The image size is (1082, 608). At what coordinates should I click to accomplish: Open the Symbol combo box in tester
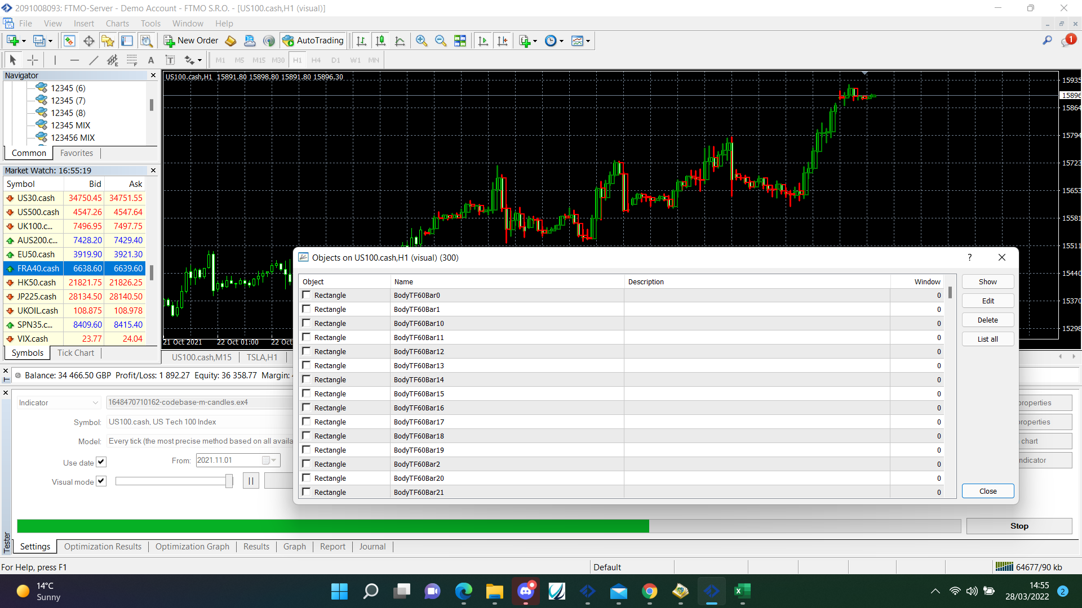(200, 422)
